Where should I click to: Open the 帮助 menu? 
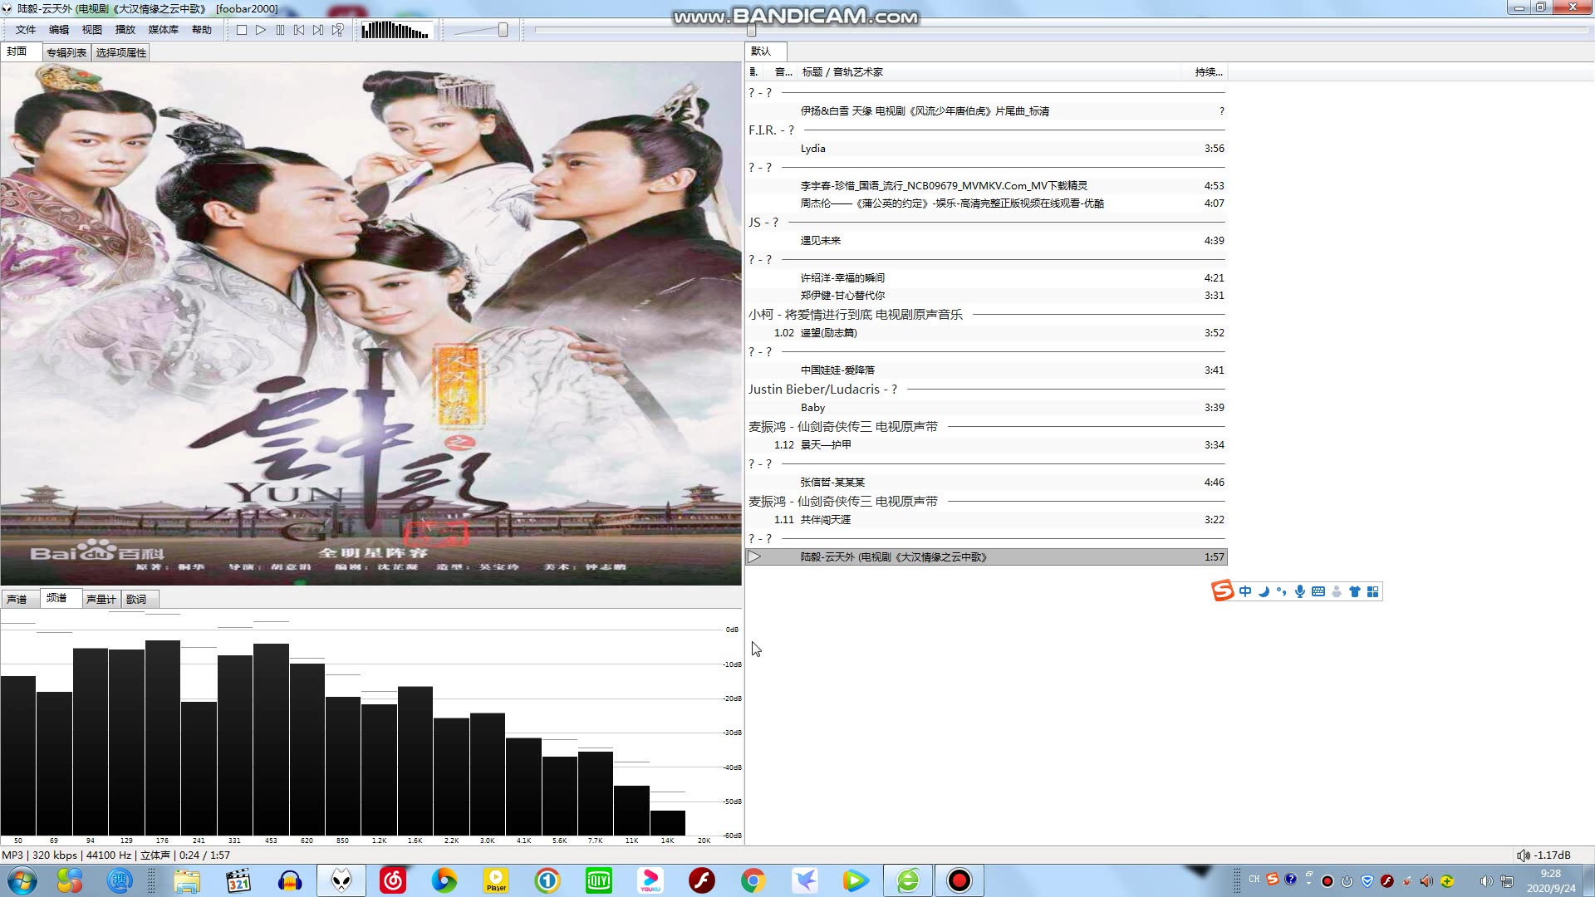[202, 30]
